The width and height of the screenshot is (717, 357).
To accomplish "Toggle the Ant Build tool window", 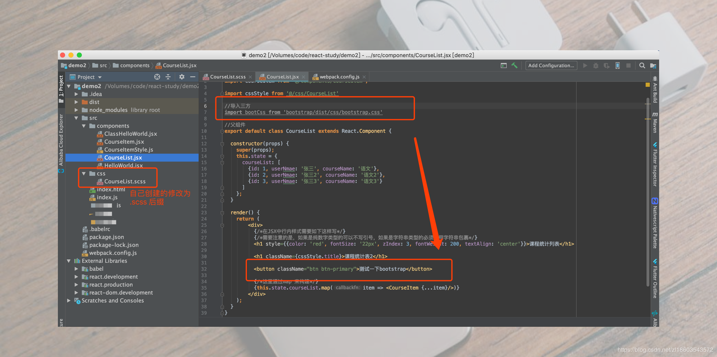I will pyautogui.click(x=655, y=90).
